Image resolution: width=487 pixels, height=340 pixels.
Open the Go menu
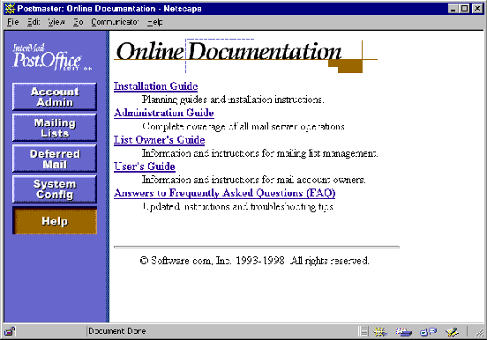coord(78,22)
